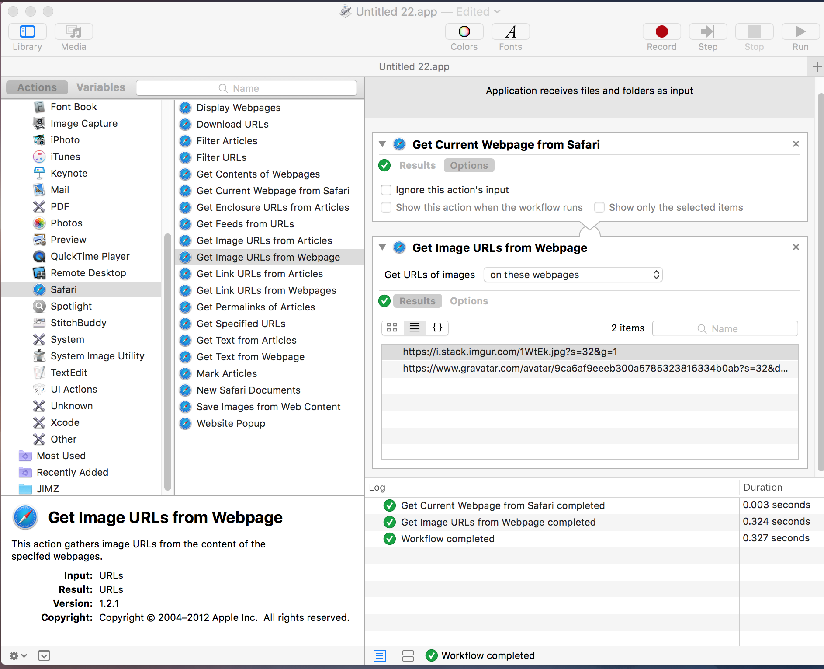Image resolution: width=824 pixels, height=669 pixels.
Task: Open the Fonts panel
Action: (510, 31)
